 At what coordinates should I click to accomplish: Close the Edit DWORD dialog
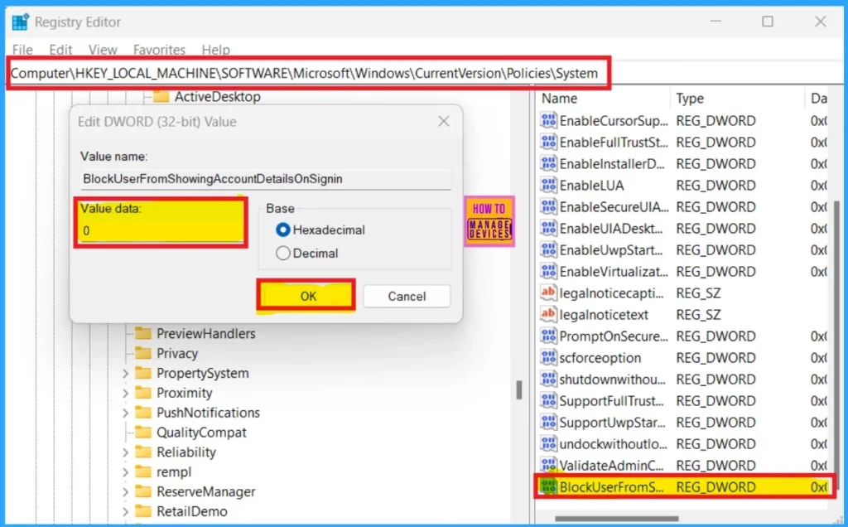444,121
